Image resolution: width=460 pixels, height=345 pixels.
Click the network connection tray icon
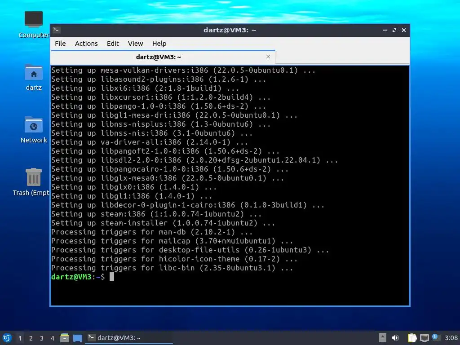(x=424, y=338)
